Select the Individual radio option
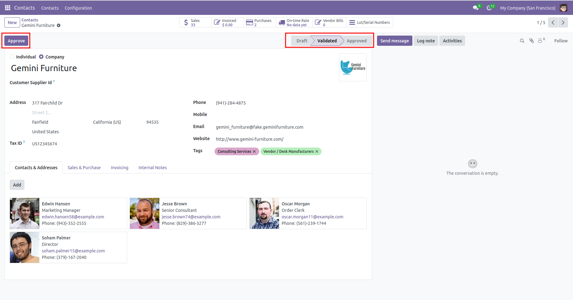573x300 pixels. 12,57
